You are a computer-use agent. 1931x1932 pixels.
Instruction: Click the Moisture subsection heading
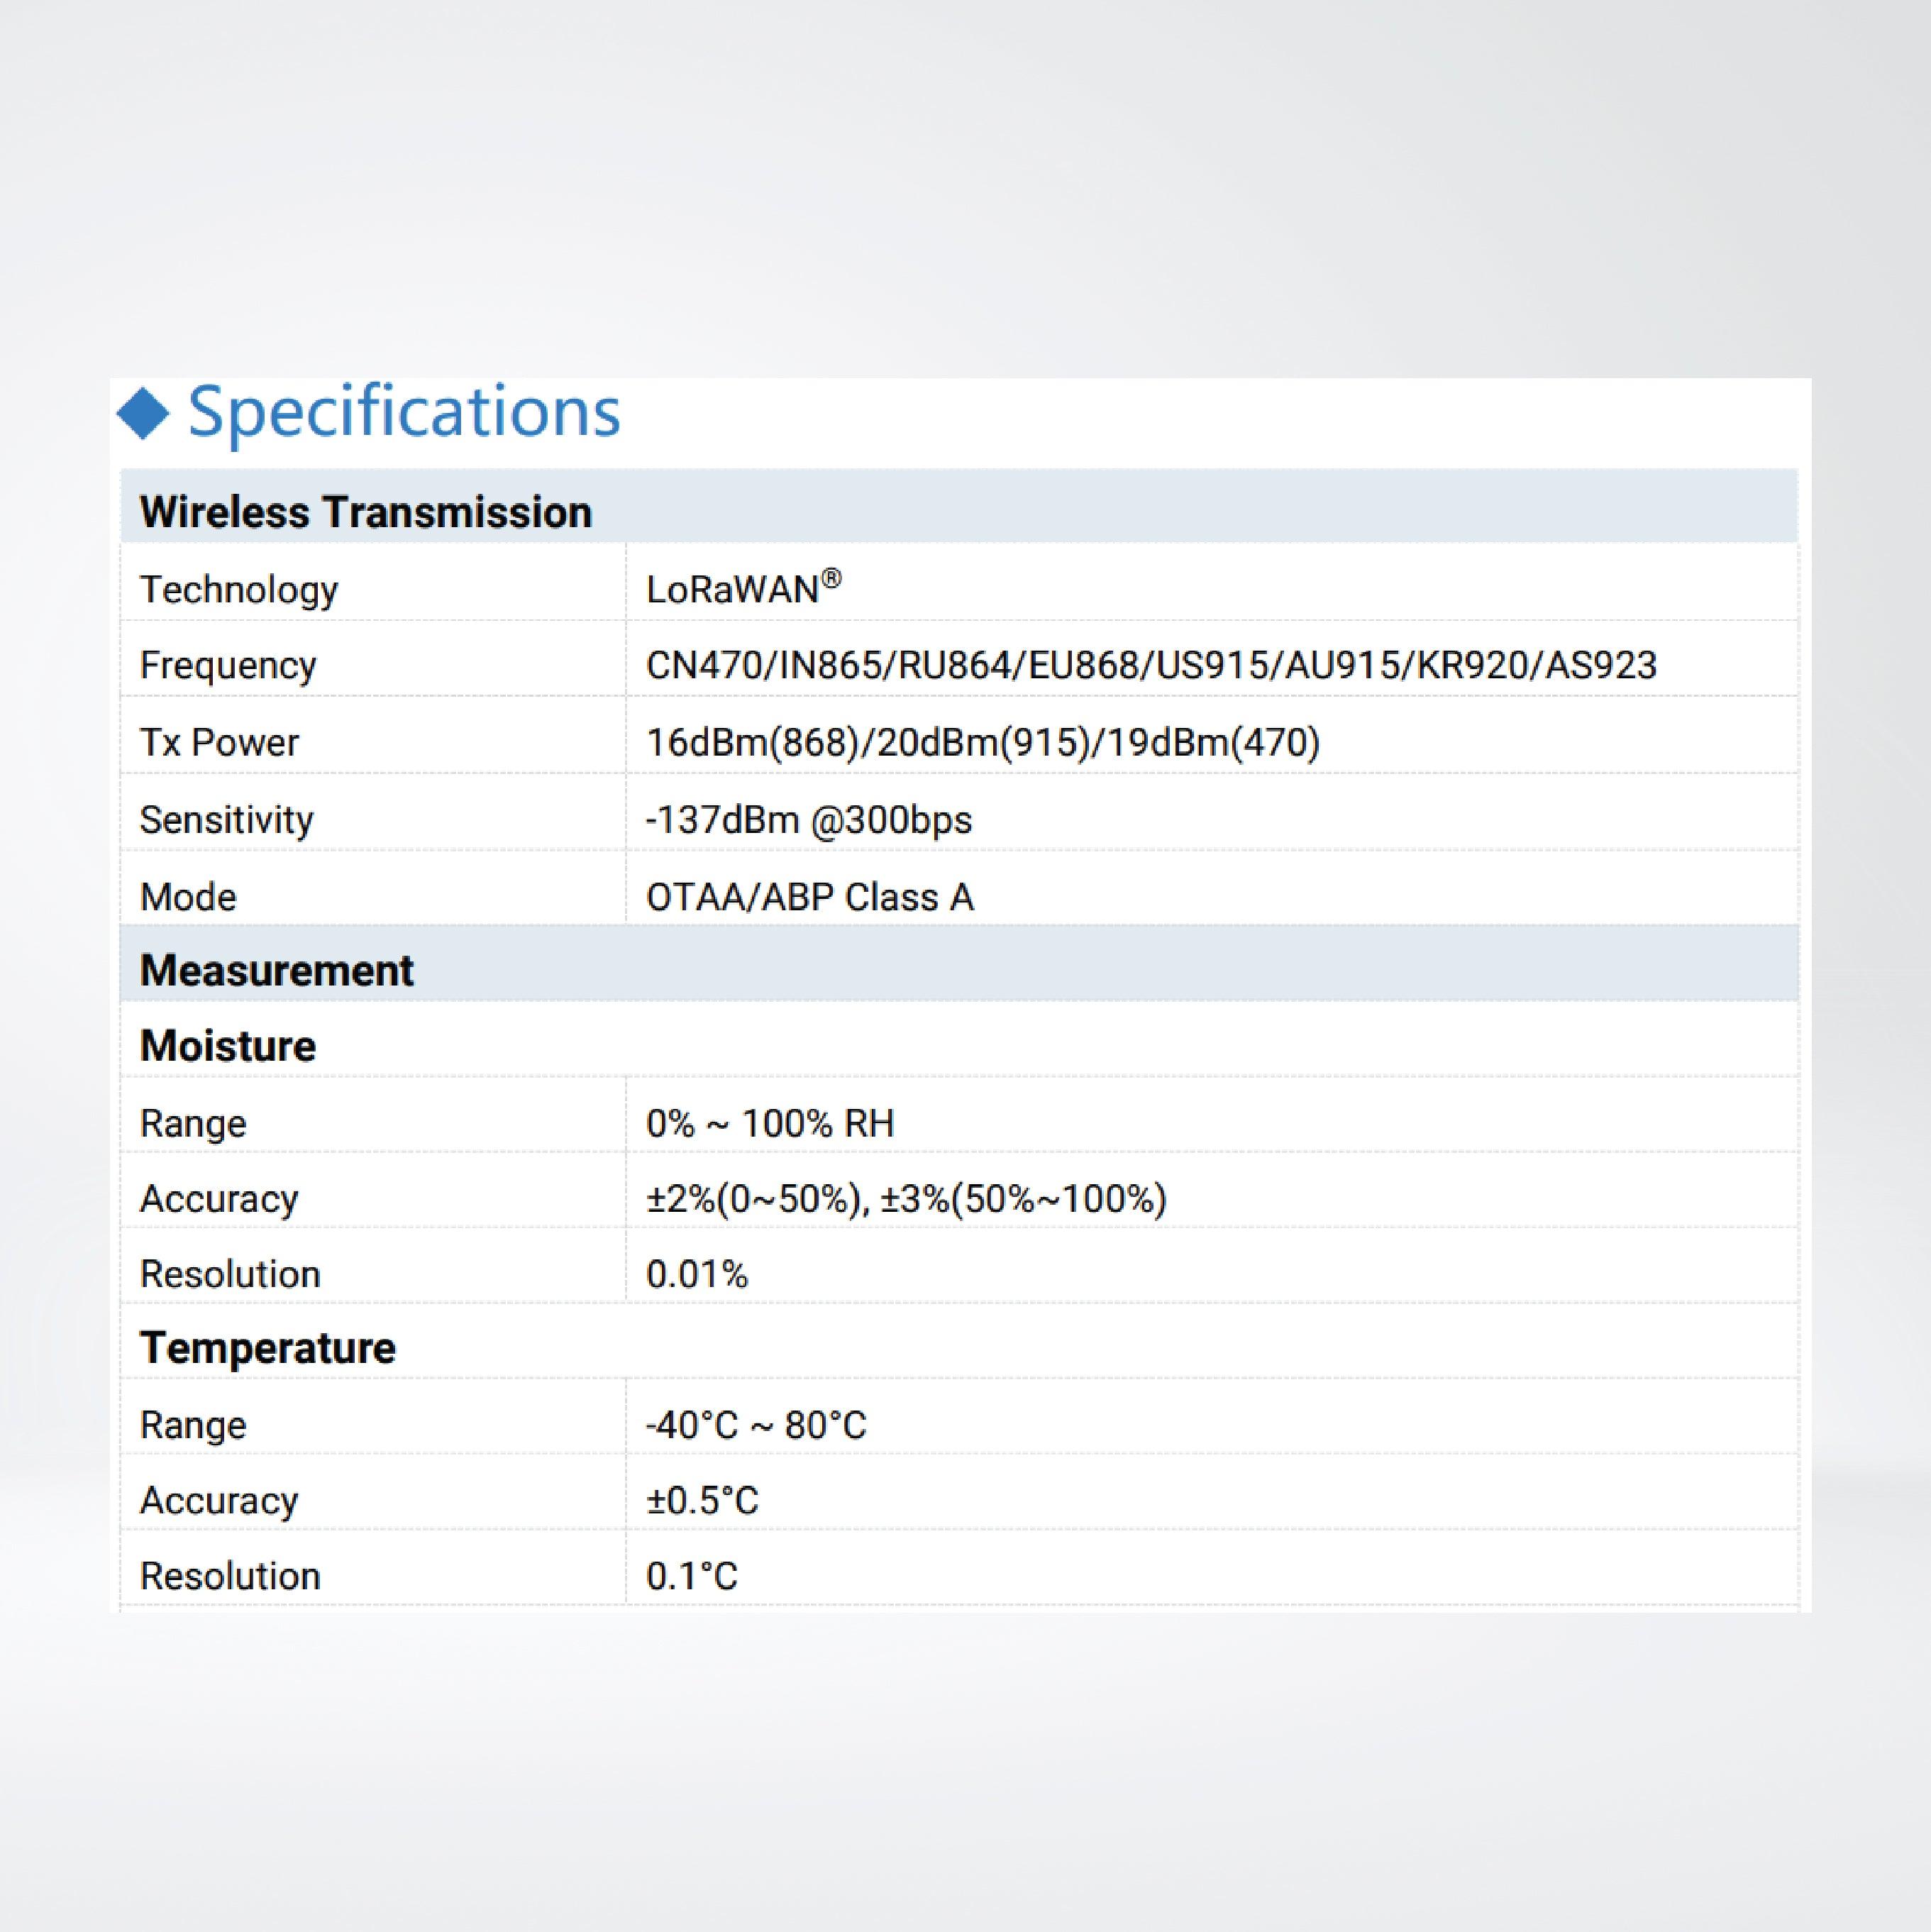click(x=228, y=1047)
